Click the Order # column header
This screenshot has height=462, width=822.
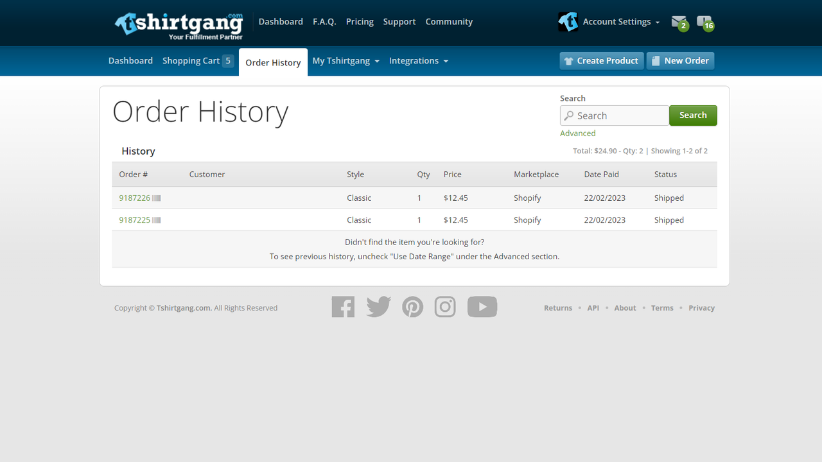(x=134, y=175)
